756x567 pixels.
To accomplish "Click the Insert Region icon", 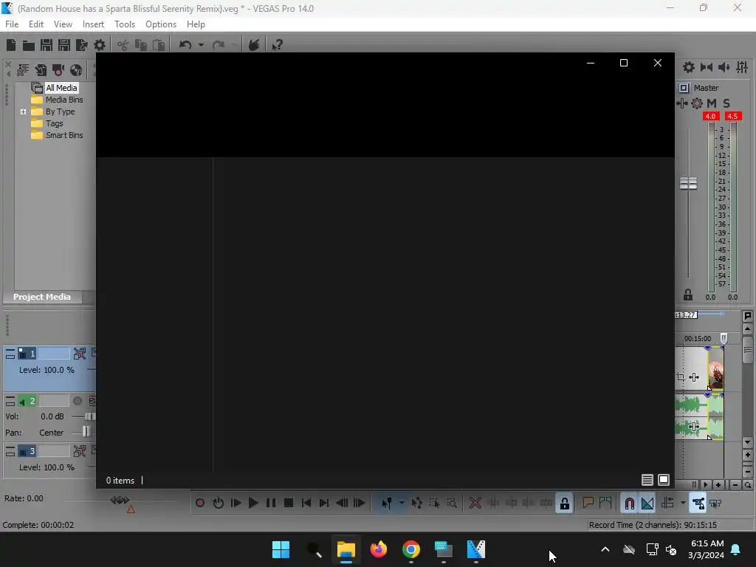I will [x=605, y=504].
